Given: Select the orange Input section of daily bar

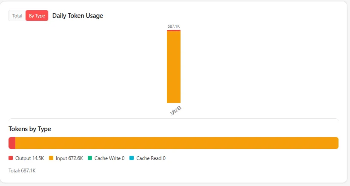Looking at the screenshot, I should (174, 67).
